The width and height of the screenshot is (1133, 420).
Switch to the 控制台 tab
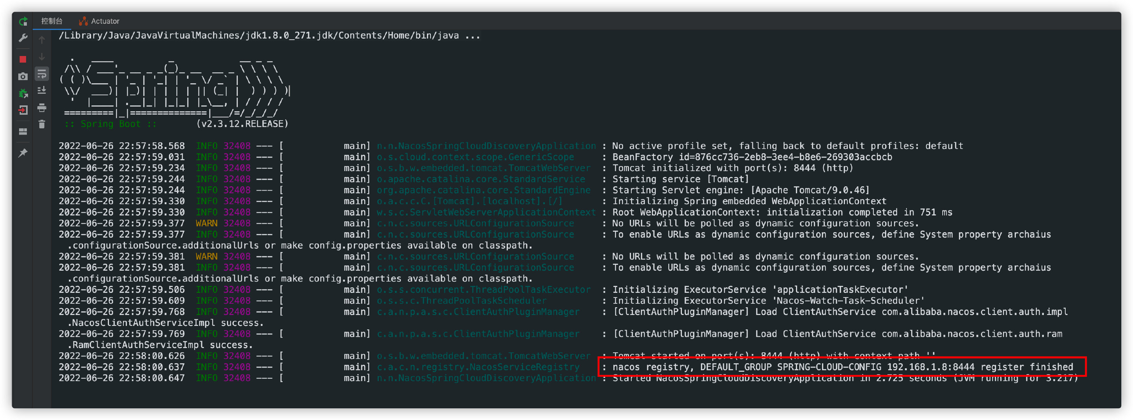[52, 21]
